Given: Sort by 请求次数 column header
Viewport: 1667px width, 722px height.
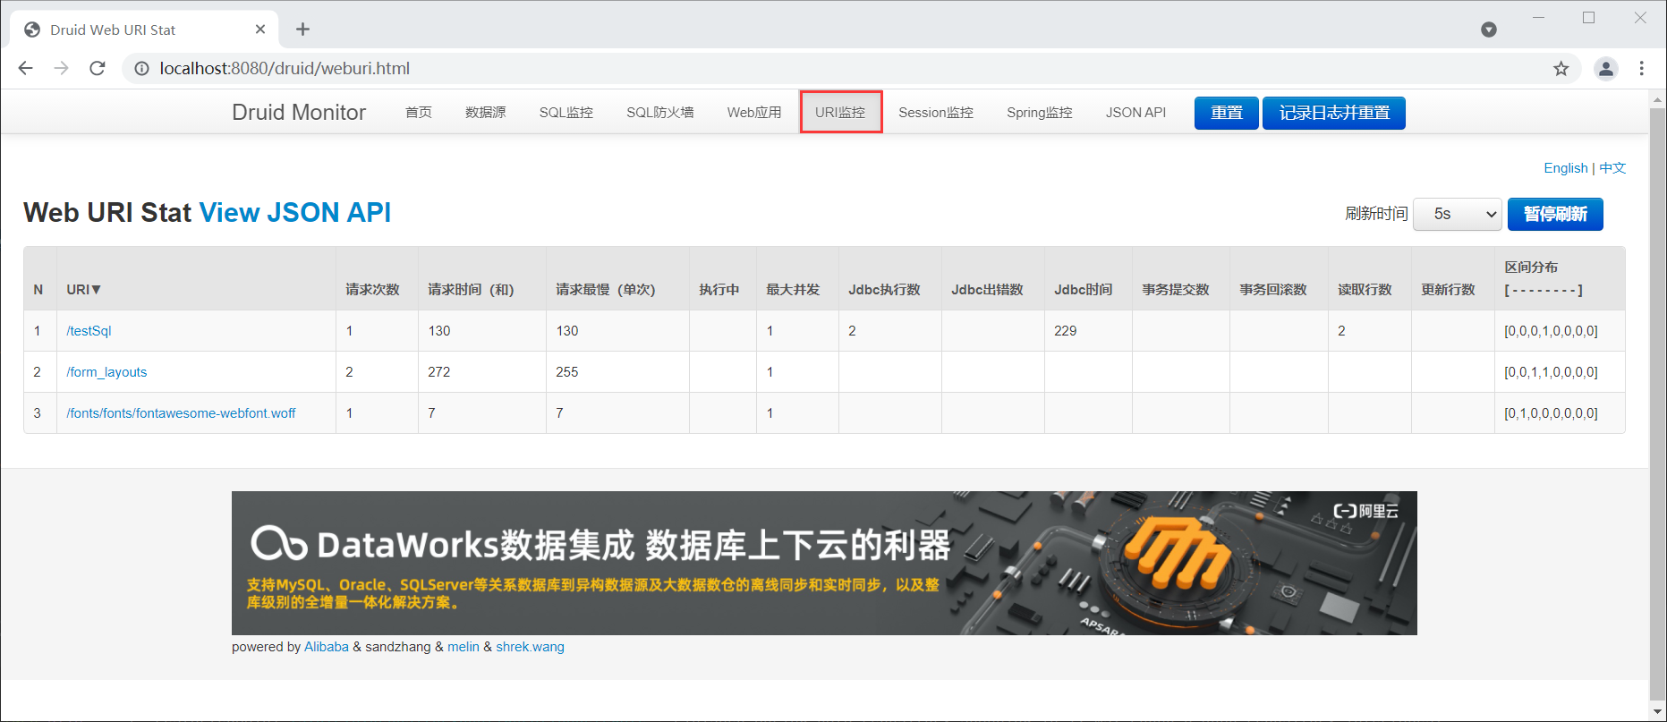Looking at the screenshot, I should 373,290.
